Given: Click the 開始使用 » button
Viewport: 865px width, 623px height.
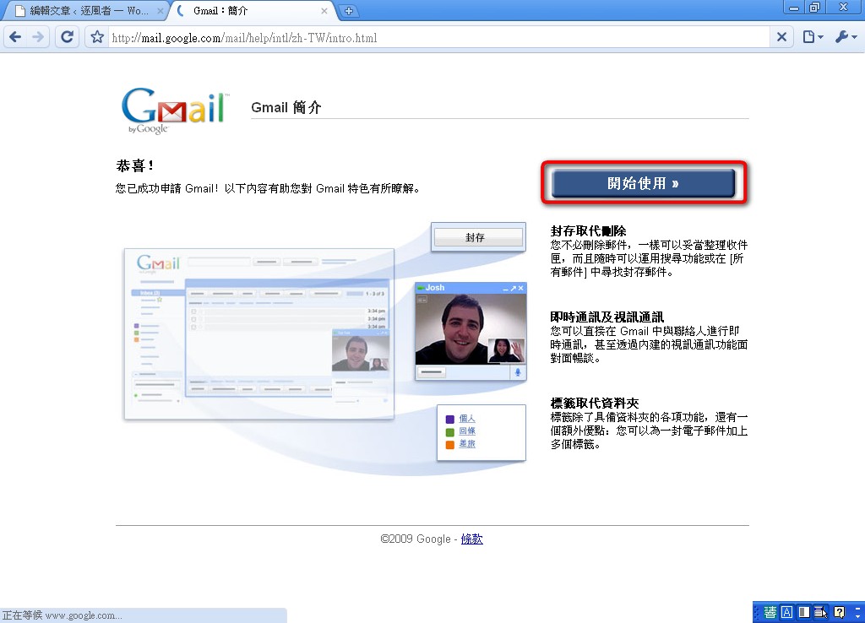Looking at the screenshot, I should pyautogui.click(x=643, y=183).
